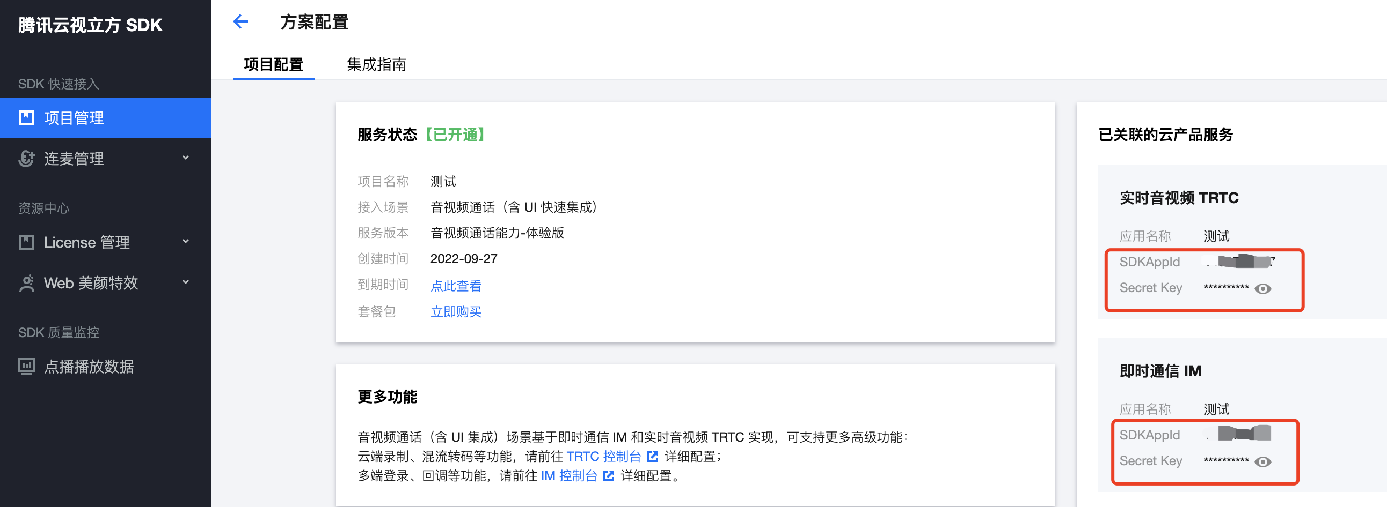Click the TRTC Secret Key asterisks
Viewport: 1387px width, 507px height.
click(x=1226, y=288)
